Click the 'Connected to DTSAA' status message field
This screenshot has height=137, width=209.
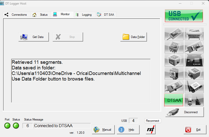(x=62, y=126)
